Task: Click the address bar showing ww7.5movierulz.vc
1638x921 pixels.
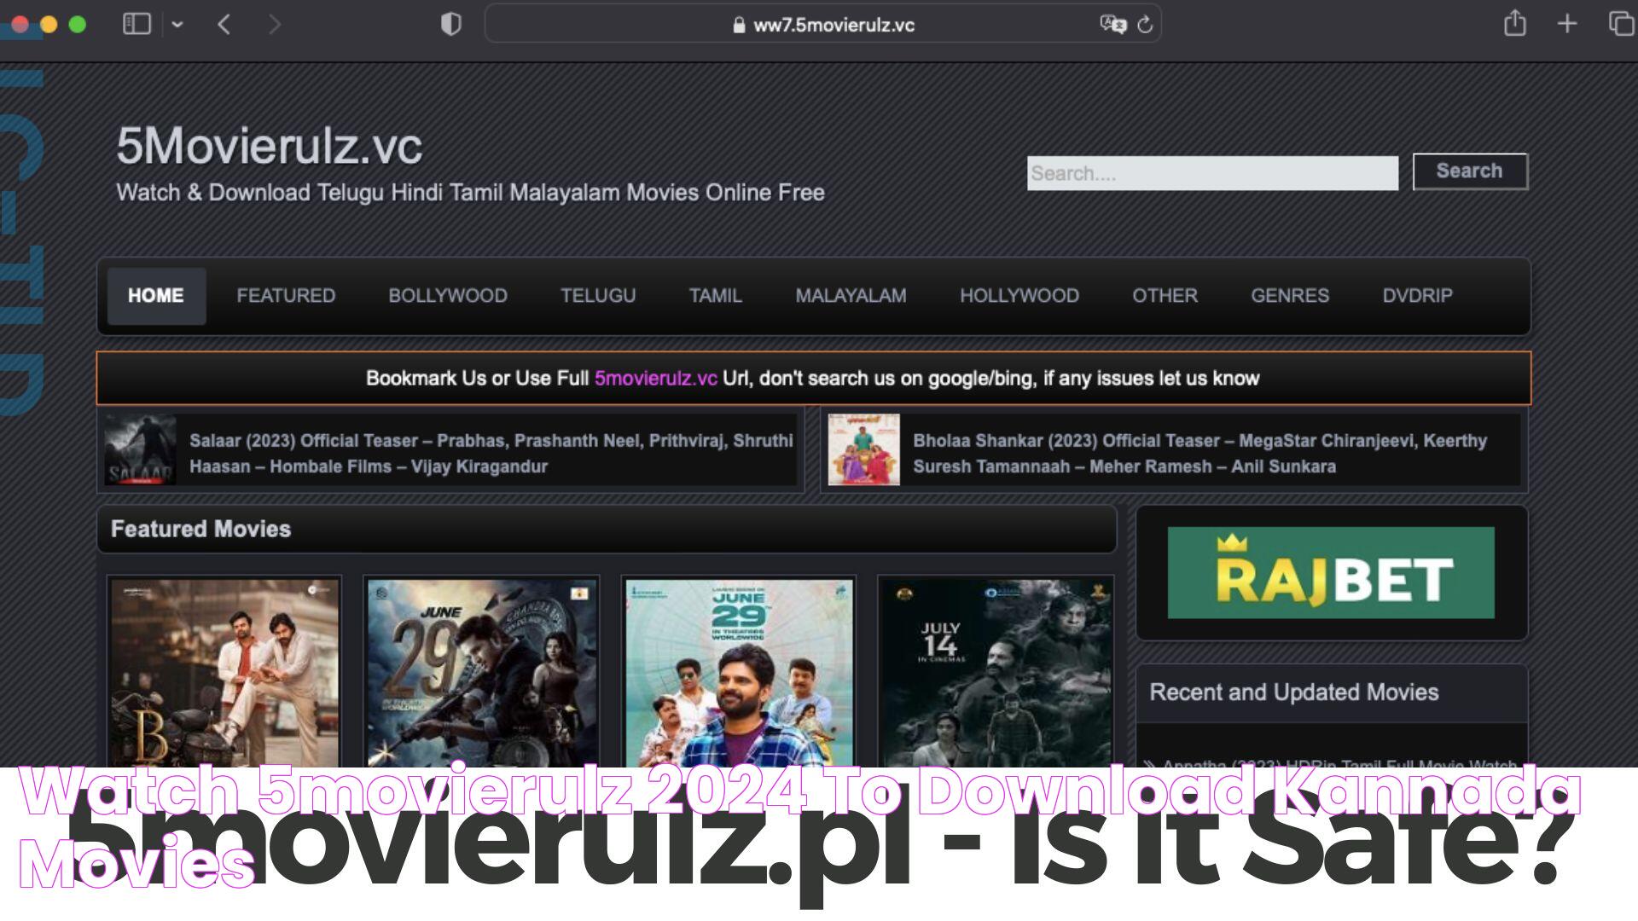Action: coord(822,25)
